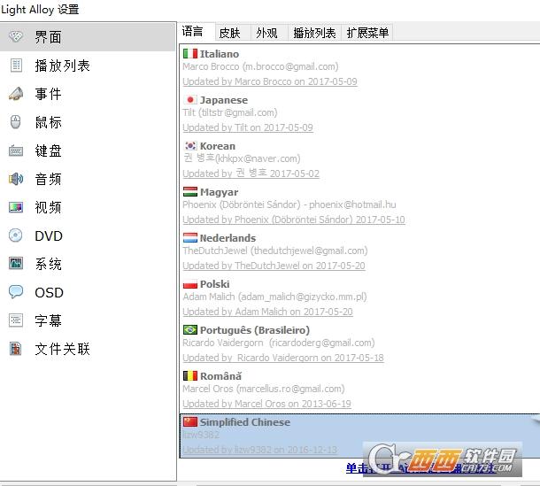Select the 界面 interface icon in sidebar
540x486 pixels.
click(x=16, y=36)
